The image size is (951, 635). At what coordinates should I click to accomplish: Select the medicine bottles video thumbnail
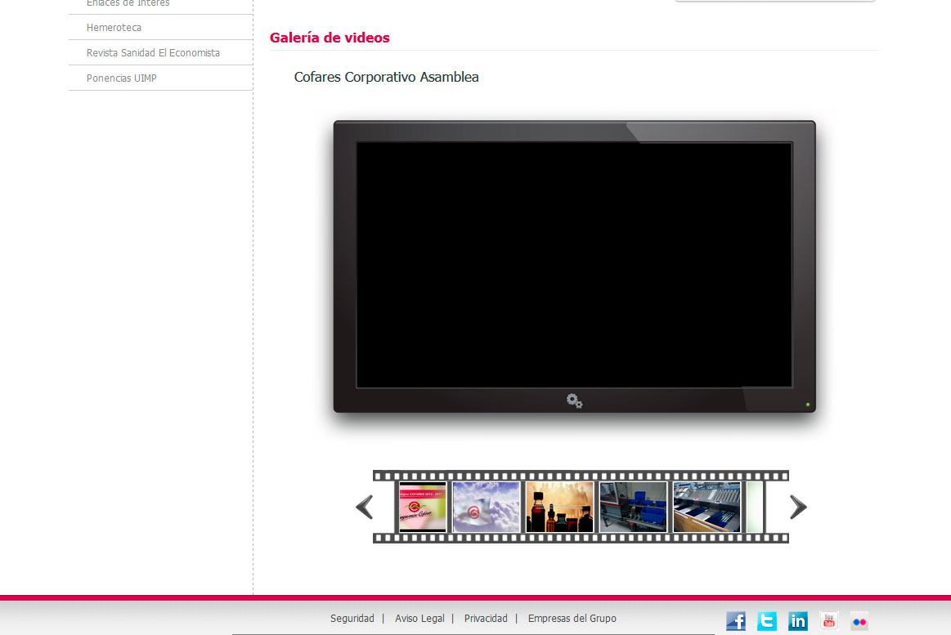tap(559, 508)
